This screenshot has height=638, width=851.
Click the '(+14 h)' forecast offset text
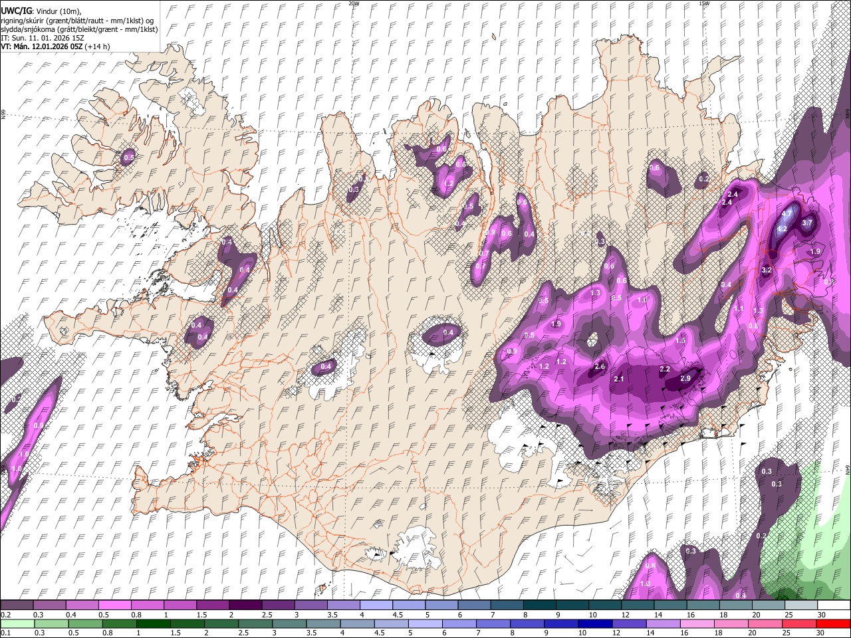97,47
